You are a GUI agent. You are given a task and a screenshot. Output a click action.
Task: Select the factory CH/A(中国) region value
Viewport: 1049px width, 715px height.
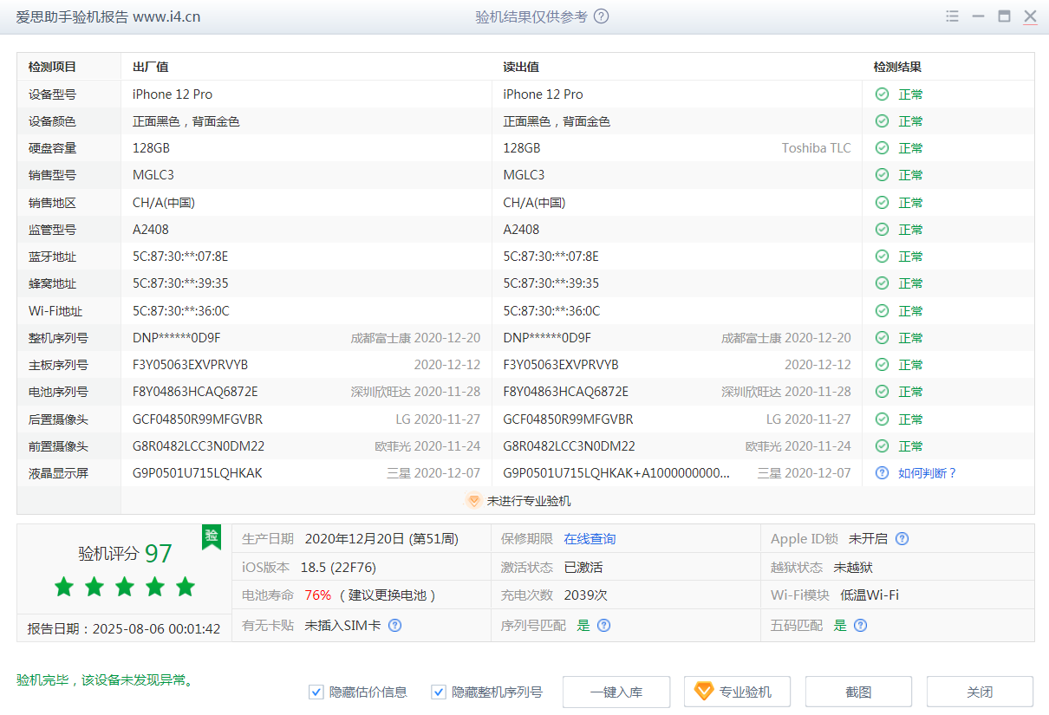(164, 203)
